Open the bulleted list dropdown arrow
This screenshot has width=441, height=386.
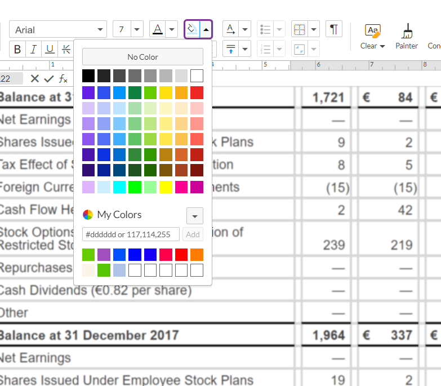pyautogui.click(x=279, y=29)
